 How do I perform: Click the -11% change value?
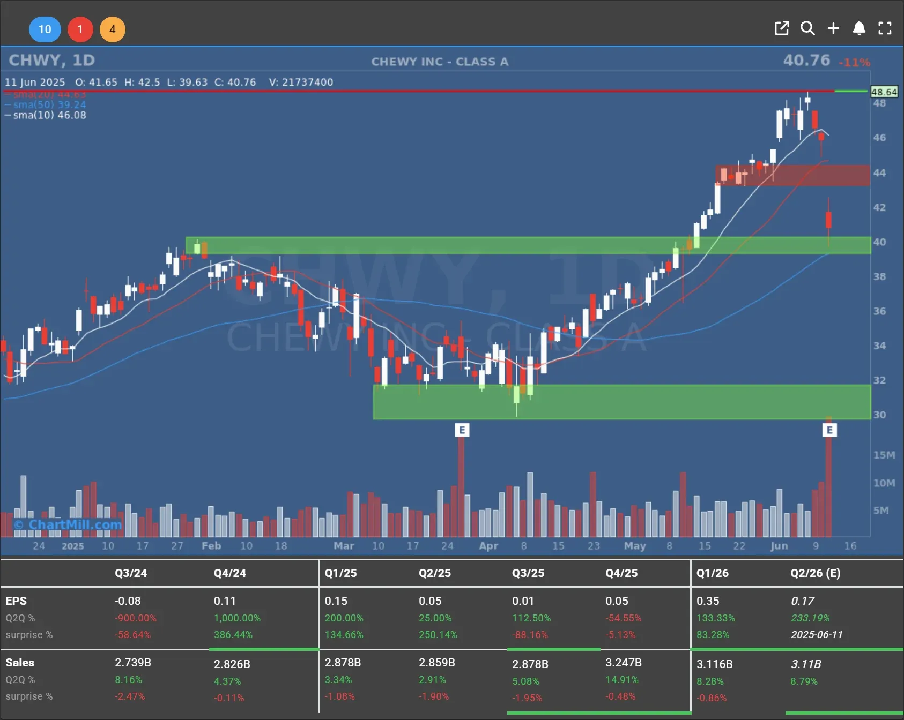(x=854, y=63)
